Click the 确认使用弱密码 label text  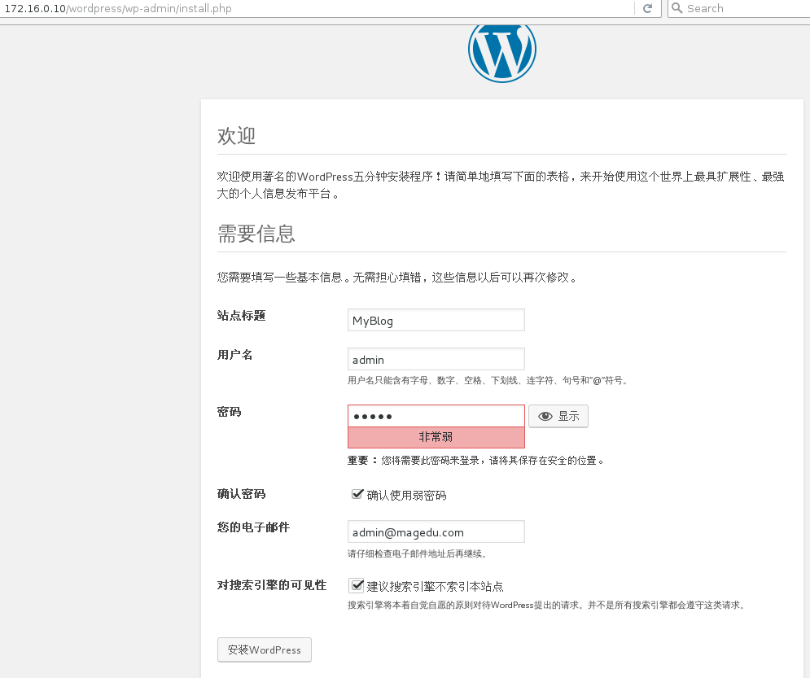click(x=406, y=495)
